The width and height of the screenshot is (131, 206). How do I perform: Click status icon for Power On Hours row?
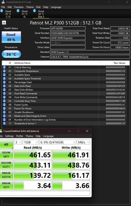pos(4,108)
